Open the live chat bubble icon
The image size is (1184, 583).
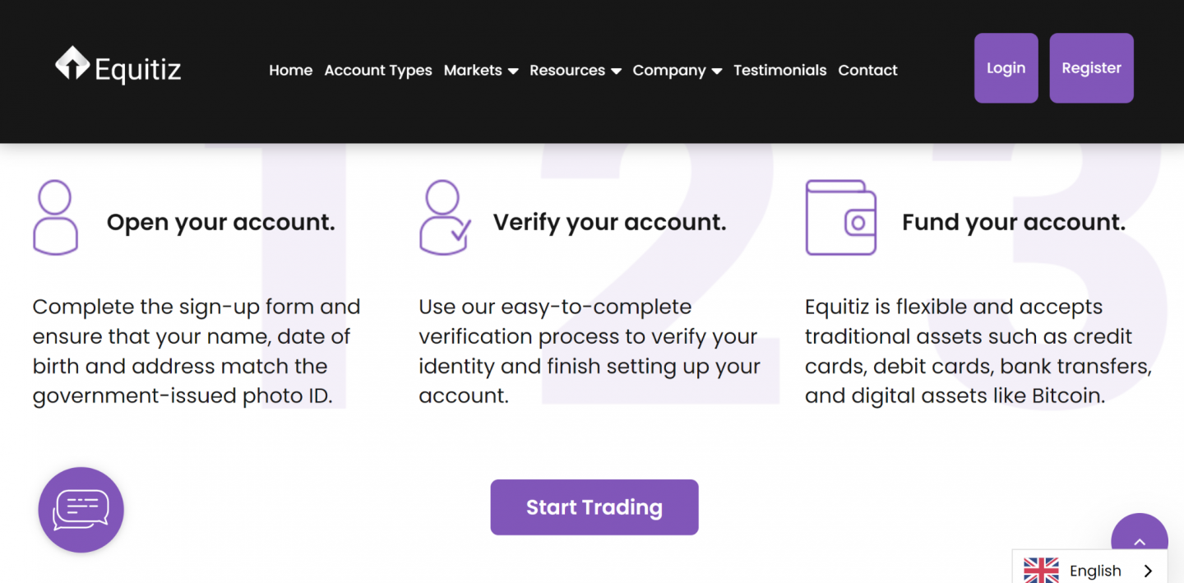tap(81, 509)
